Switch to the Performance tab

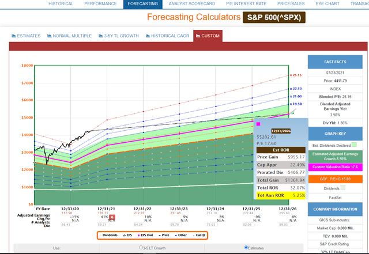tap(100, 4)
